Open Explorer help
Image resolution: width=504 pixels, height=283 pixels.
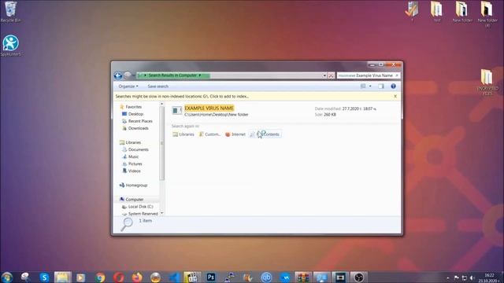coord(393,86)
